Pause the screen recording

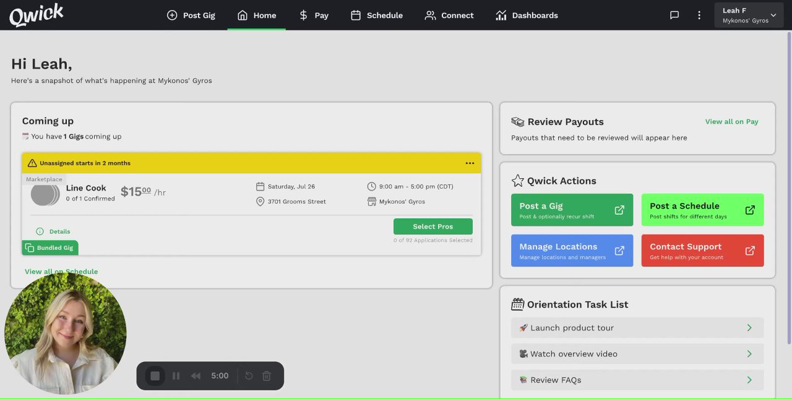(x=176, y=375)
